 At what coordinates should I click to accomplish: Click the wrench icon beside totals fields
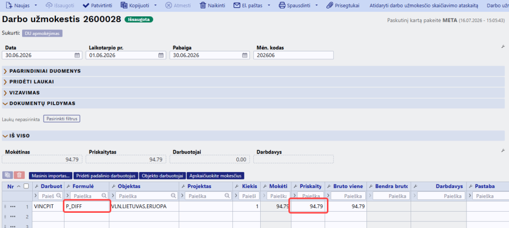[x=503, y=151]
